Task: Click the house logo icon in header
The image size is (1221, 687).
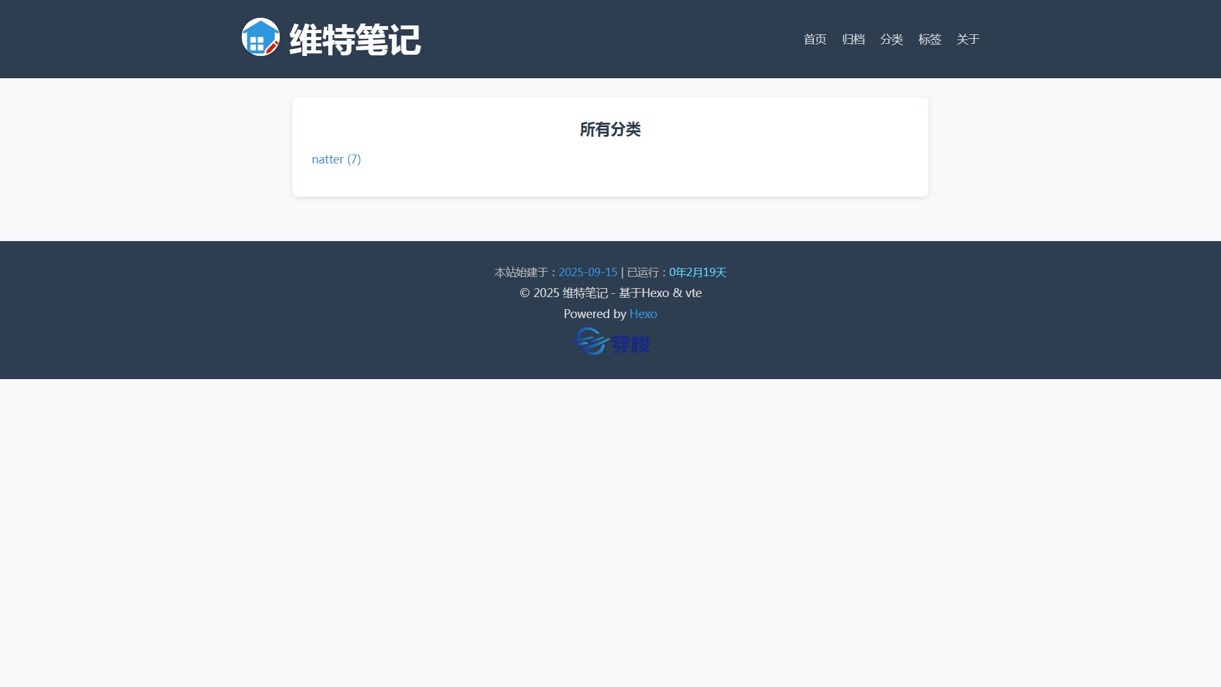Action: [x=261, y=38]
